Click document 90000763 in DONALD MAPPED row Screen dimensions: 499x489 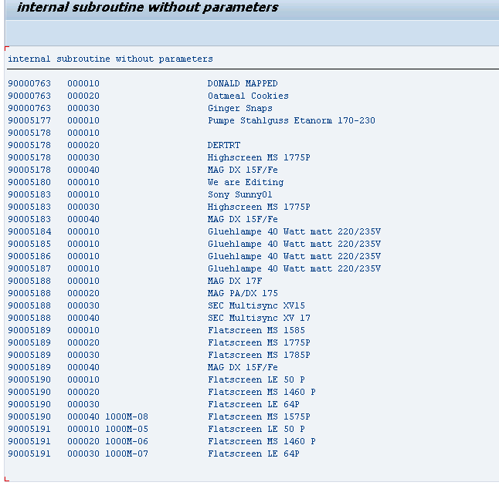click(x=29, y=83)
